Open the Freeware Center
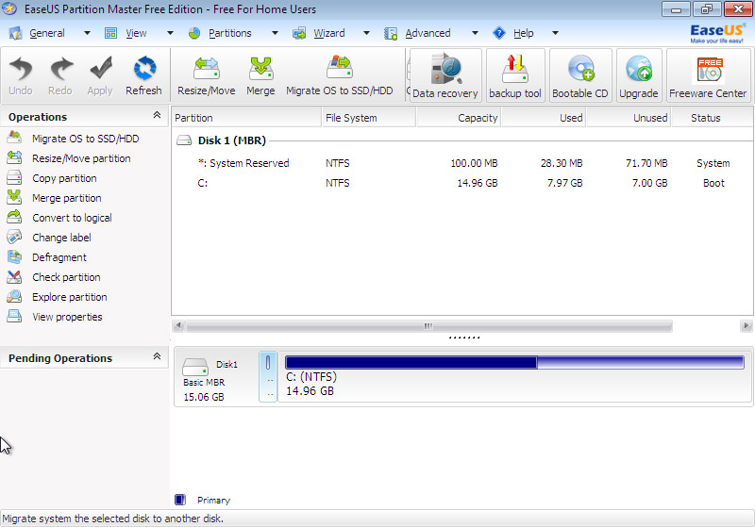Image resolution: width=755 pixels, height=527 pixels. (x=708, y=75)
